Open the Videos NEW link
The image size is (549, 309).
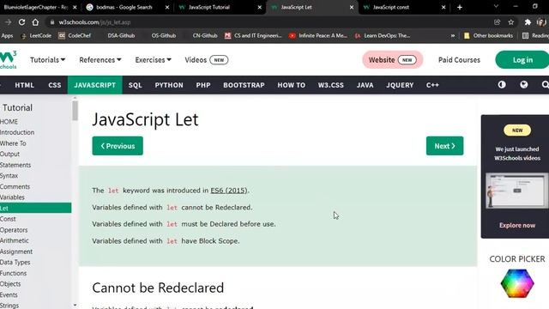(206, 60)
